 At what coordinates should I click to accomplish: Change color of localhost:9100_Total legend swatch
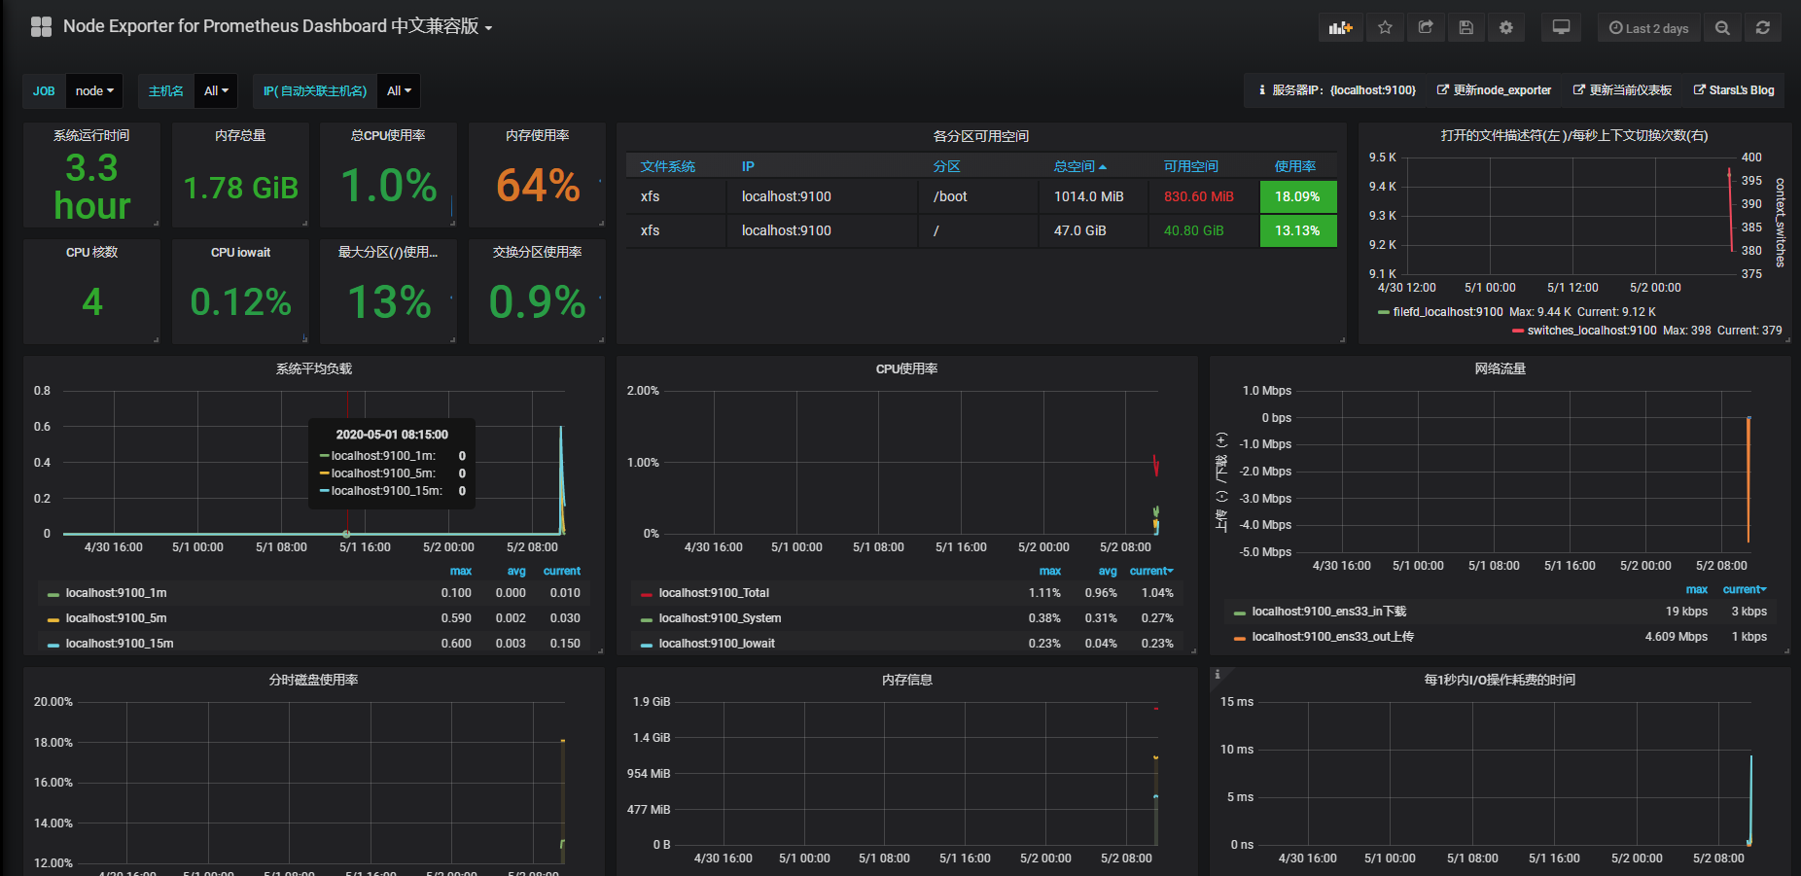pos(647,594)
